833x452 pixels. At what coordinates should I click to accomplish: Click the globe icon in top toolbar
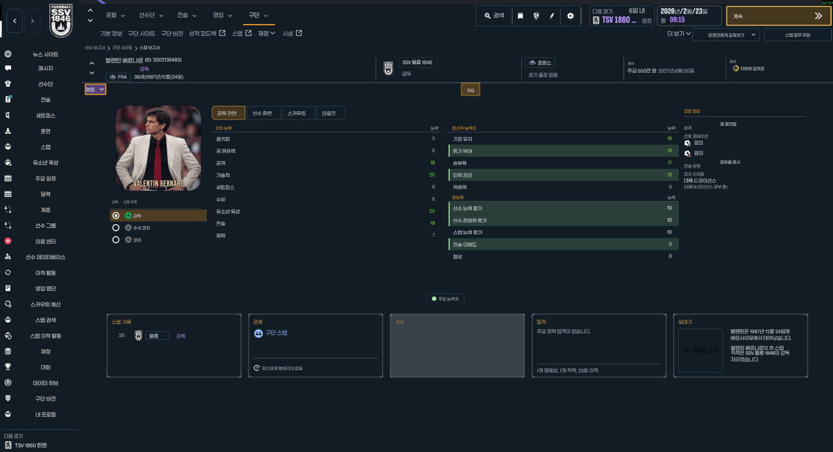[x=536, y=16]
